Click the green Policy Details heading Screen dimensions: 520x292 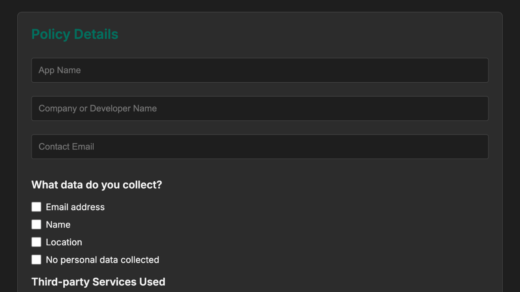(75, 34)
